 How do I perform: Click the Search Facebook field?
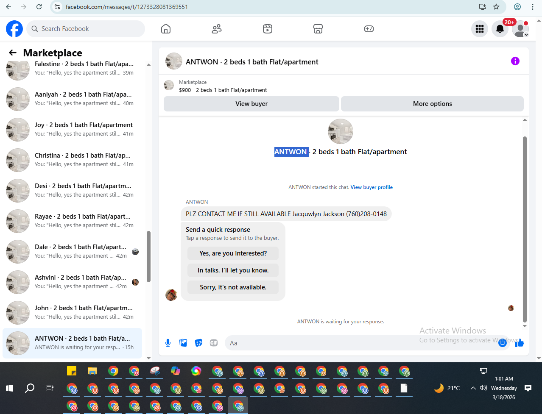point(86,29)
